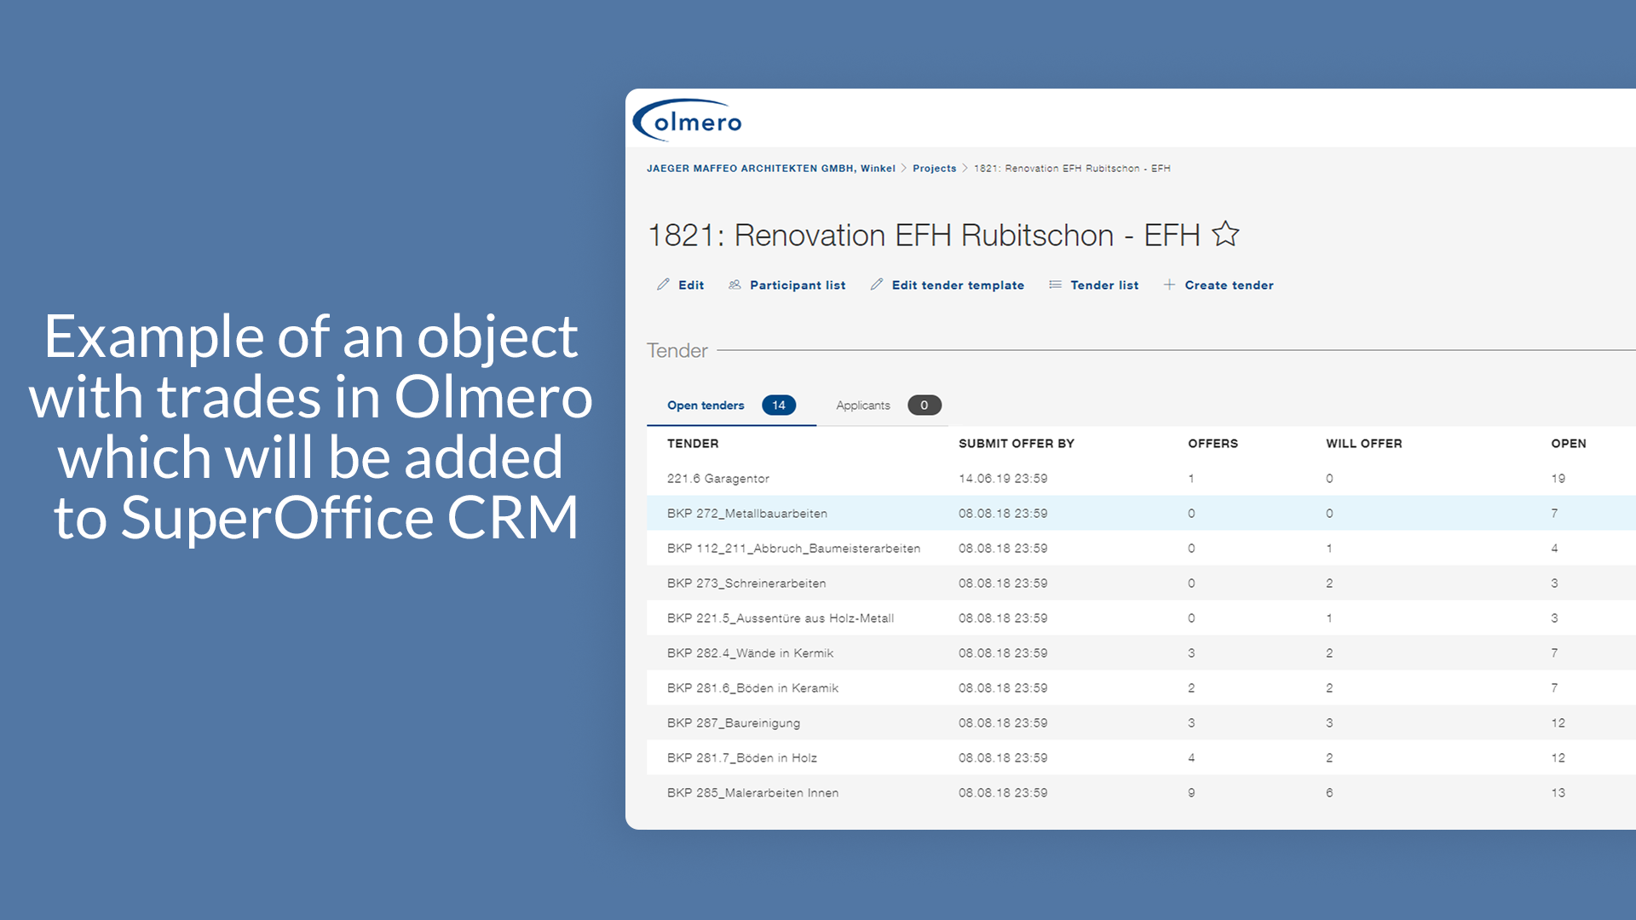Click project title 1821: Renovation EFH Rubitschon
The width and height of the screenshot is (1636, 920).
(x=925, y=235)
